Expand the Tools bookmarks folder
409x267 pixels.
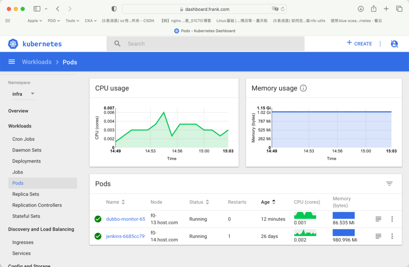tap(72, 21)
